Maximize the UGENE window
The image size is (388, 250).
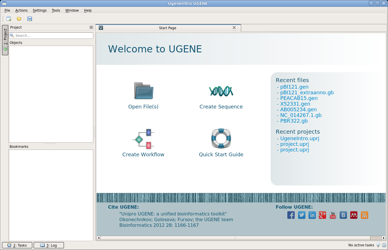coord(378,3)
